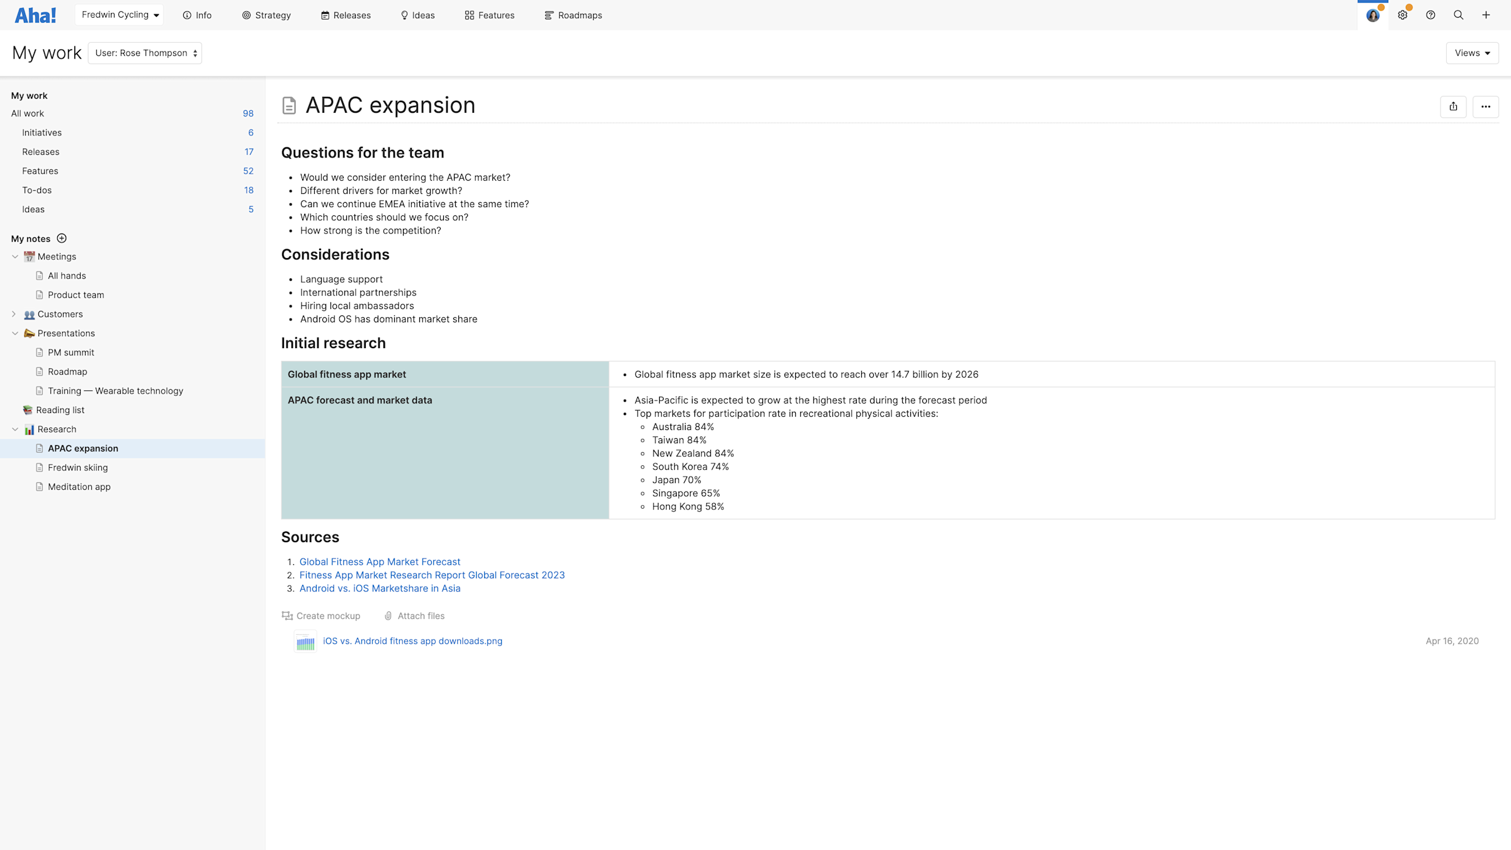Open the Fredwin Cycling workspace selector
Image resolution: width=1511 pixels, height=850 pixels.
click(119, 14)
